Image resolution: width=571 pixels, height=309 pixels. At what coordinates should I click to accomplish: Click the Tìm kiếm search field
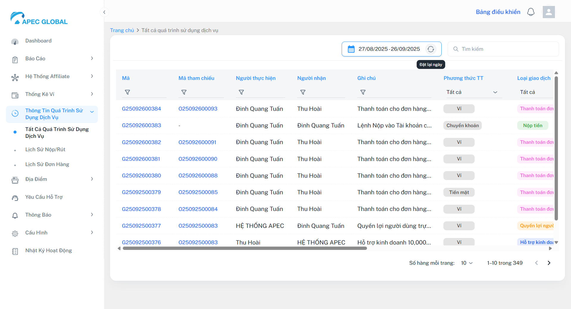tap(506, 49)
